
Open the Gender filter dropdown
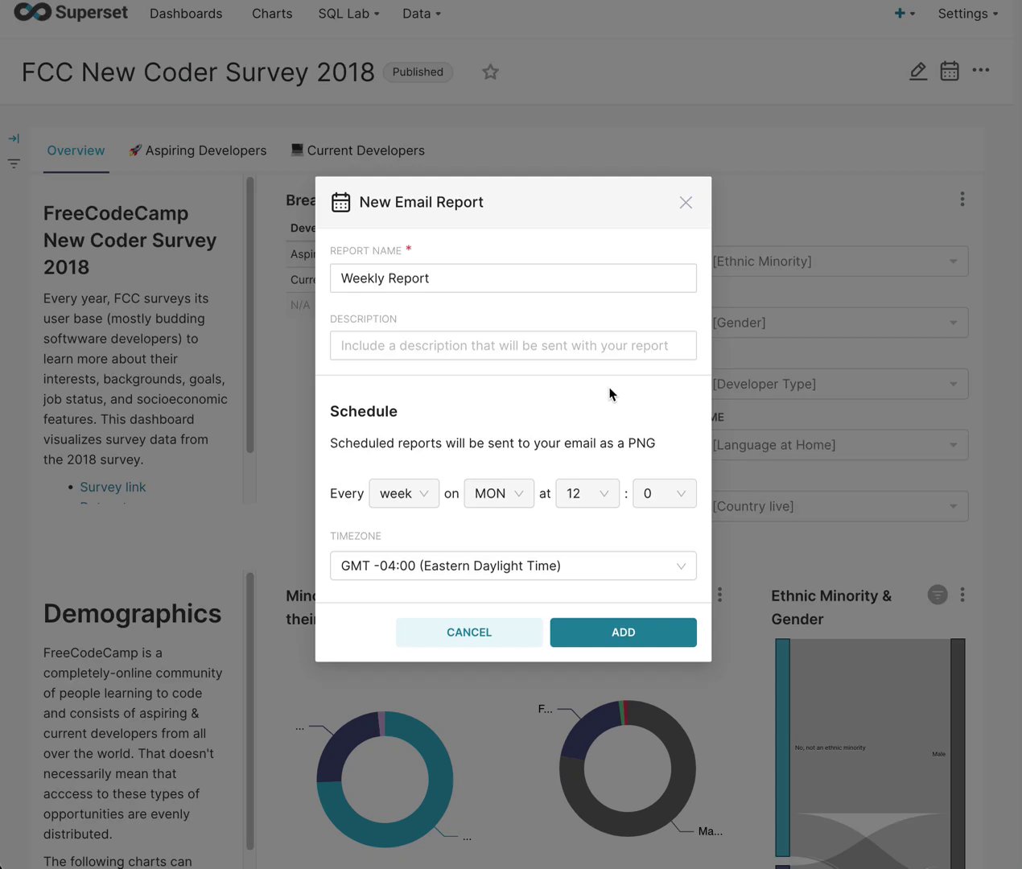click(839, 323)
